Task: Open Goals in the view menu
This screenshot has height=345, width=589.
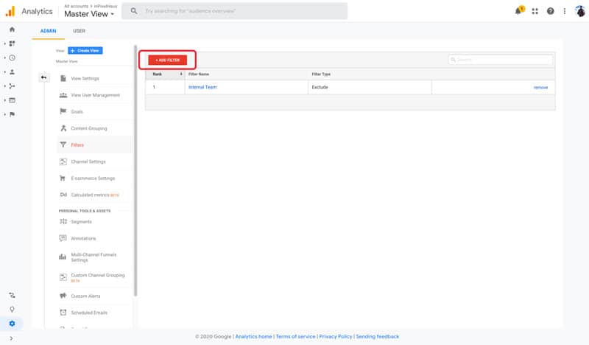Action: coord(77,112)
